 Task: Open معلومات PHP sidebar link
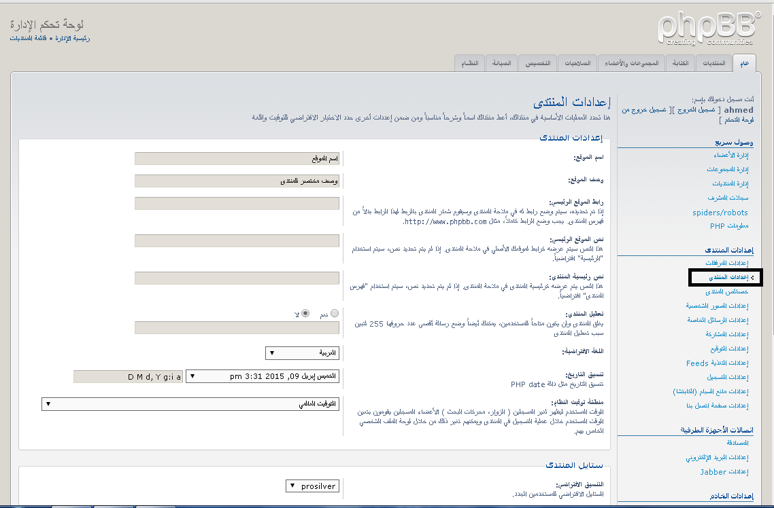point(729,226)
